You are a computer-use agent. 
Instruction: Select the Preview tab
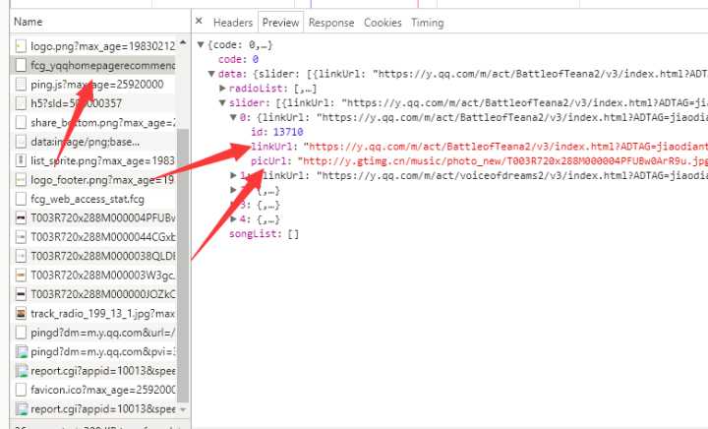pyautogui.click(x=280, y=23)
